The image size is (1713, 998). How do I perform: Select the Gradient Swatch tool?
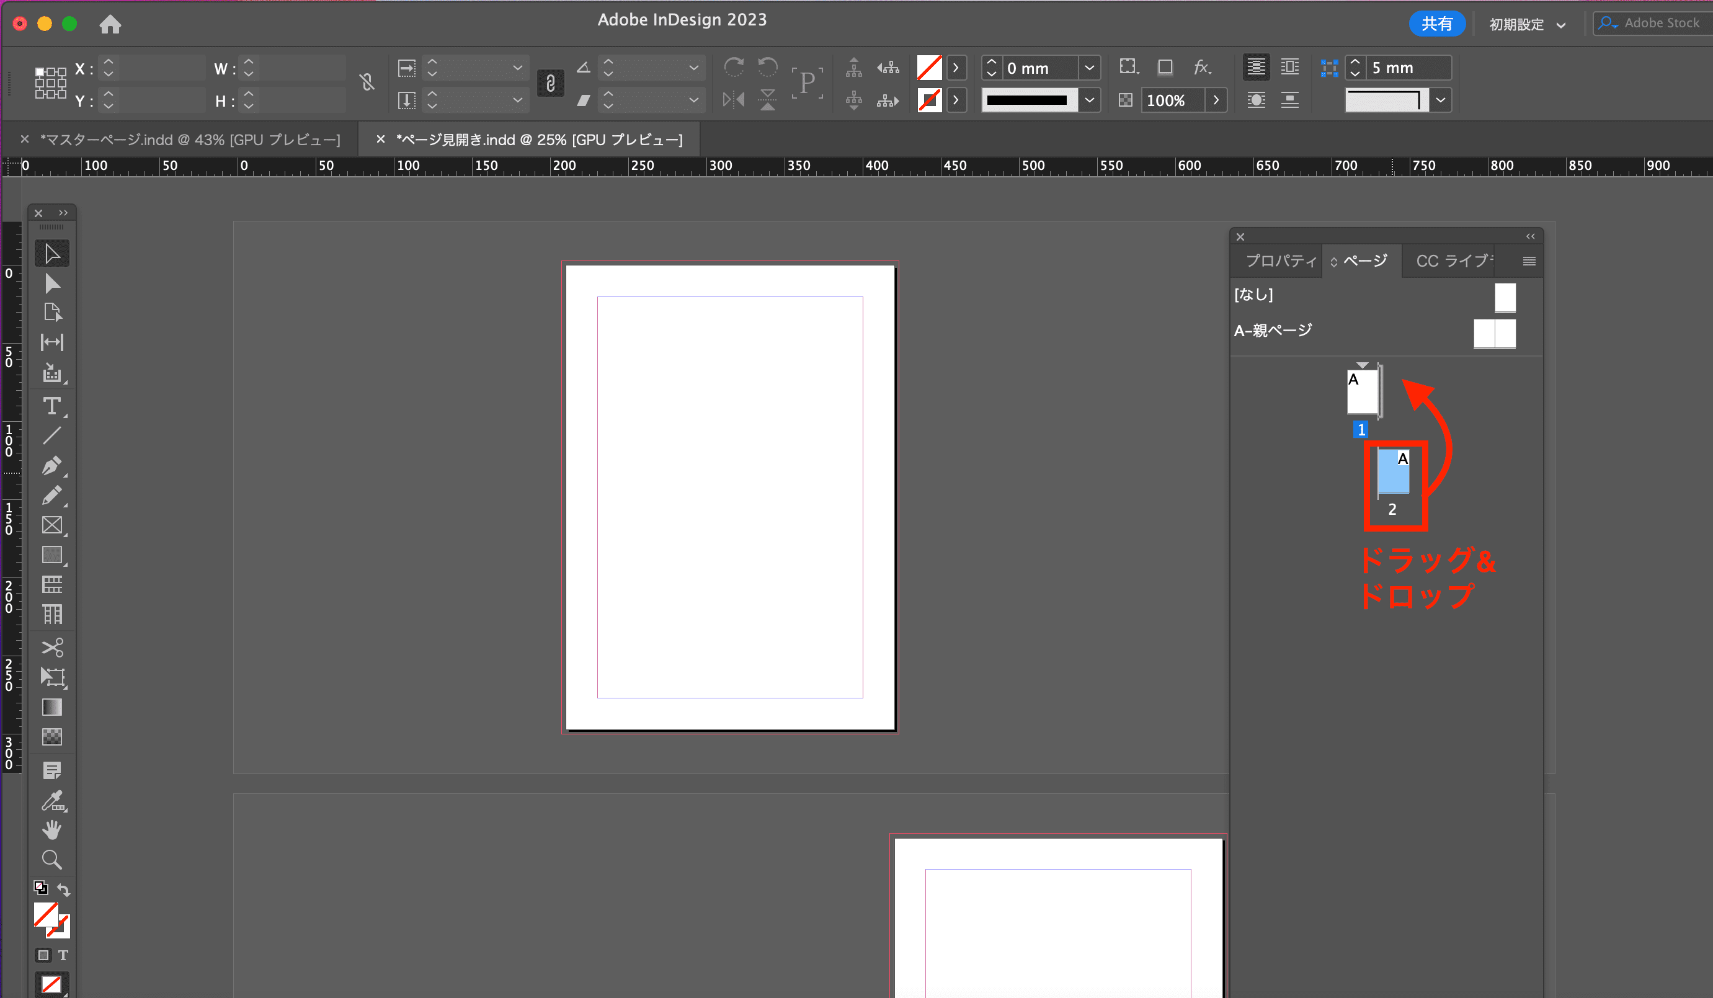[x=51, y=707]
